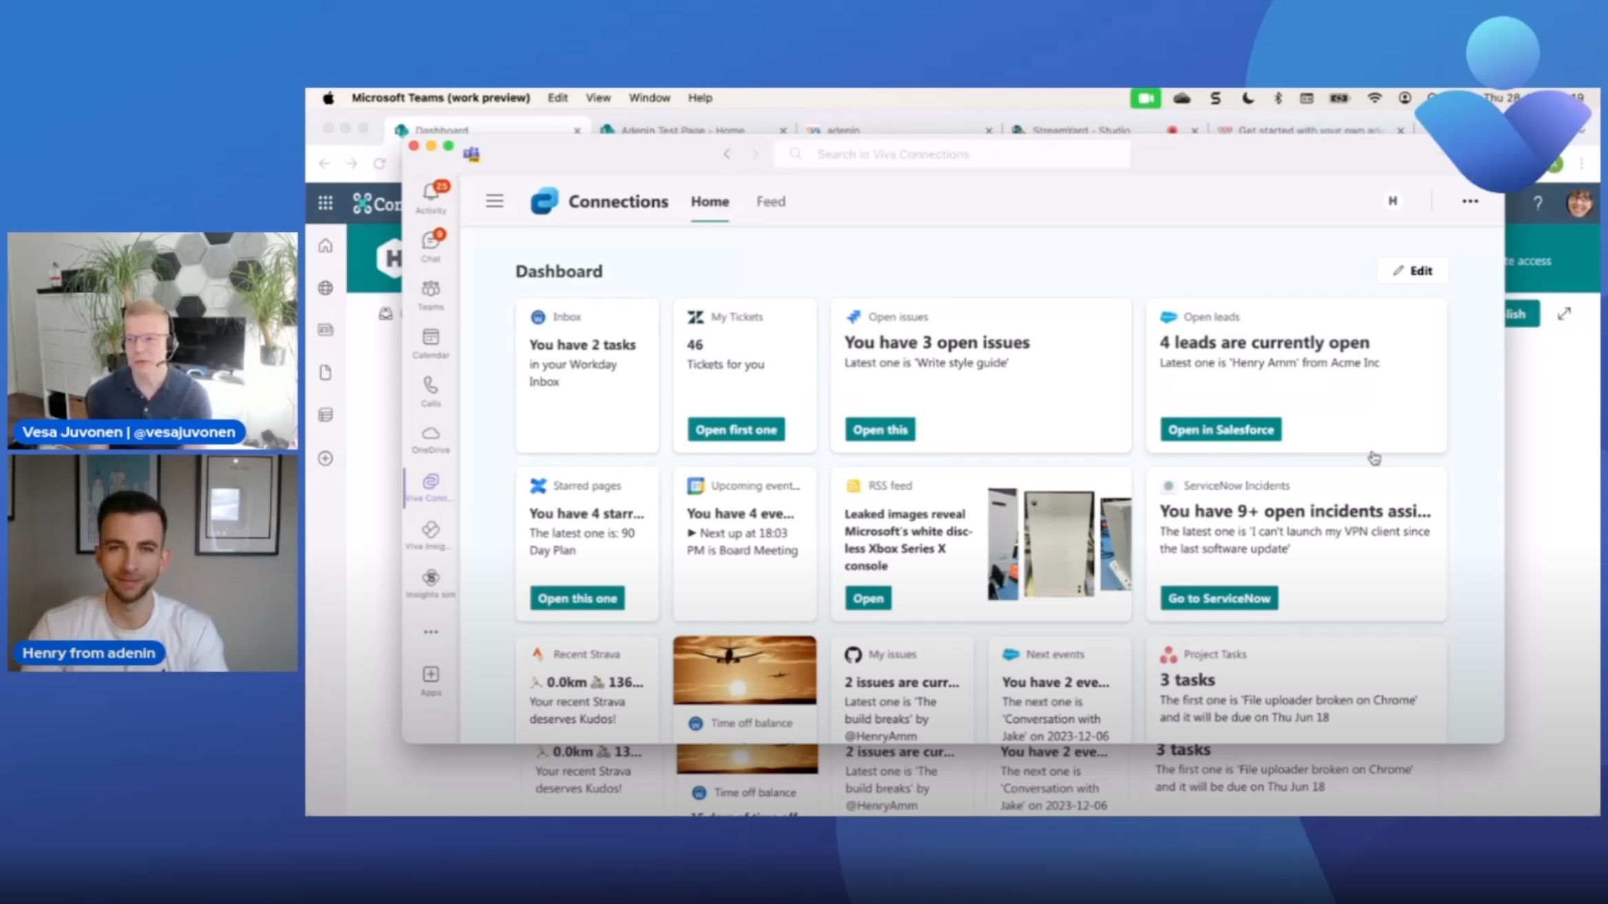The width and height of the screenshot is (1608, 904).
Task: Open Viva Insights sidebar app
Action: (x=431, y=535)
